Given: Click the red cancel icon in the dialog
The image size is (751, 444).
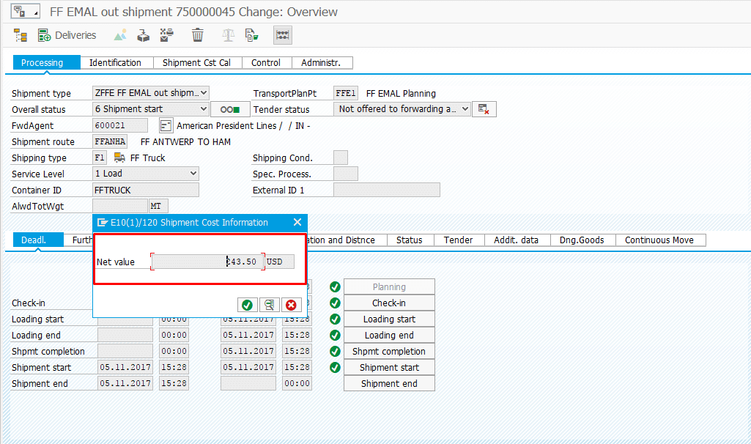Looking at the screenshot, I should 291,305.
